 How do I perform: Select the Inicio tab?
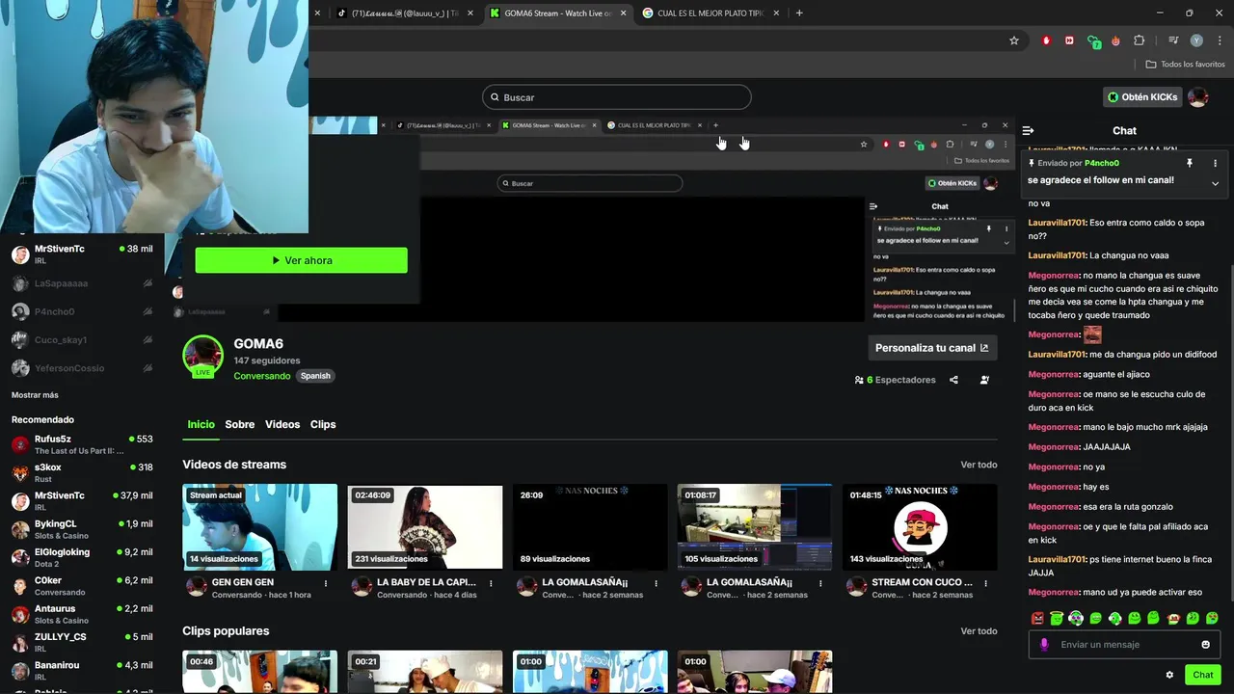201,424
